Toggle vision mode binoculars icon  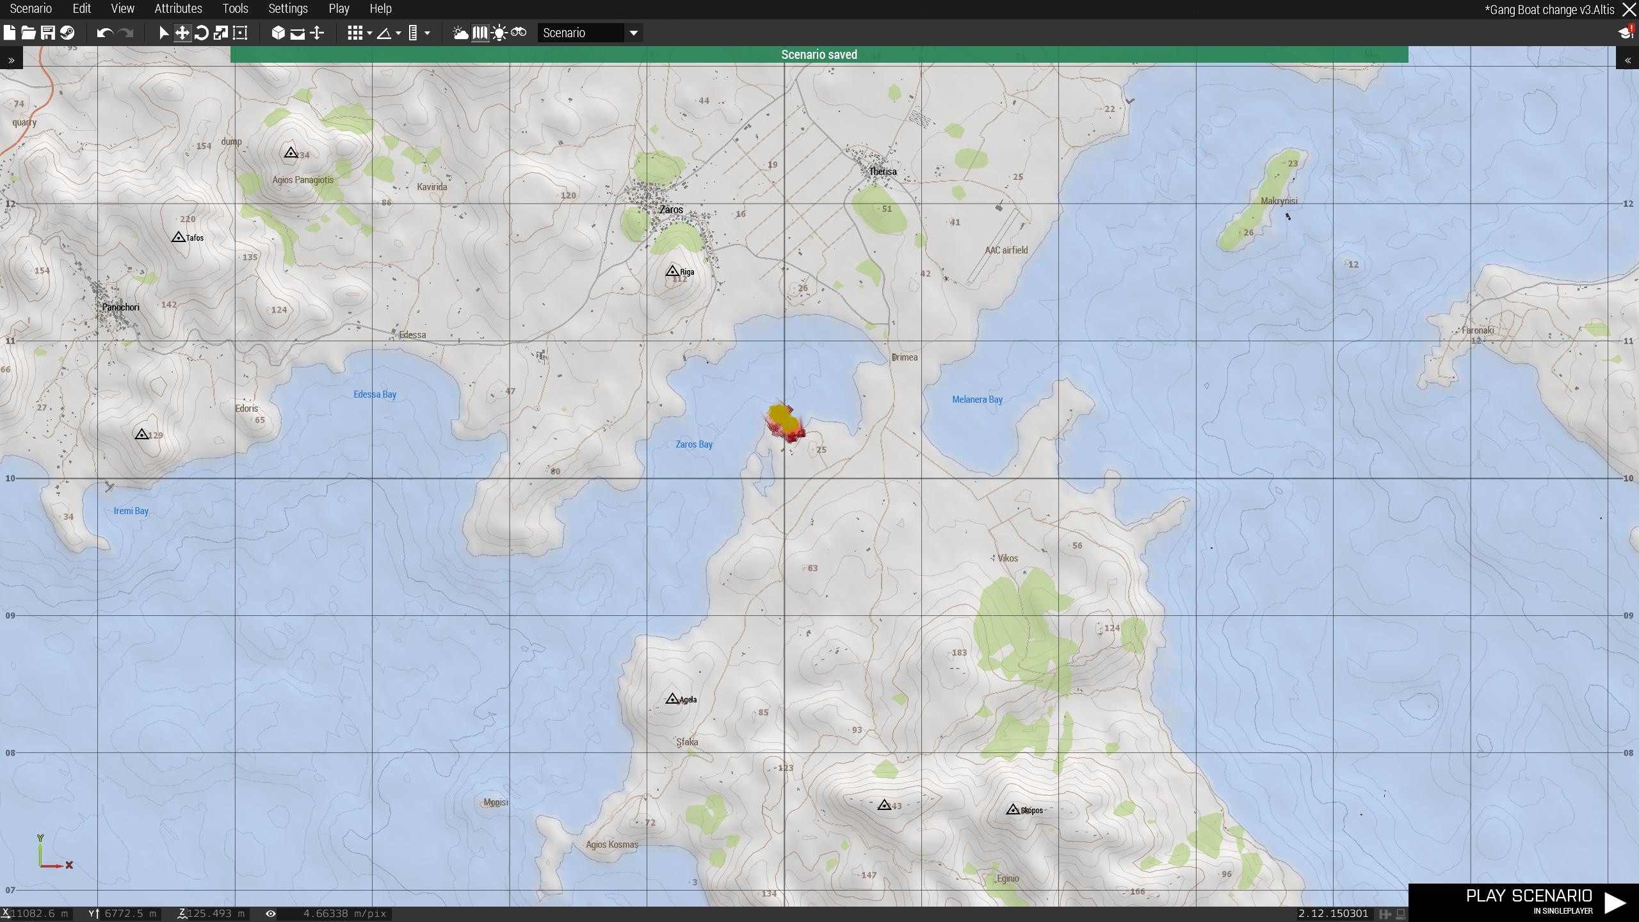click(x=519, y=32)
